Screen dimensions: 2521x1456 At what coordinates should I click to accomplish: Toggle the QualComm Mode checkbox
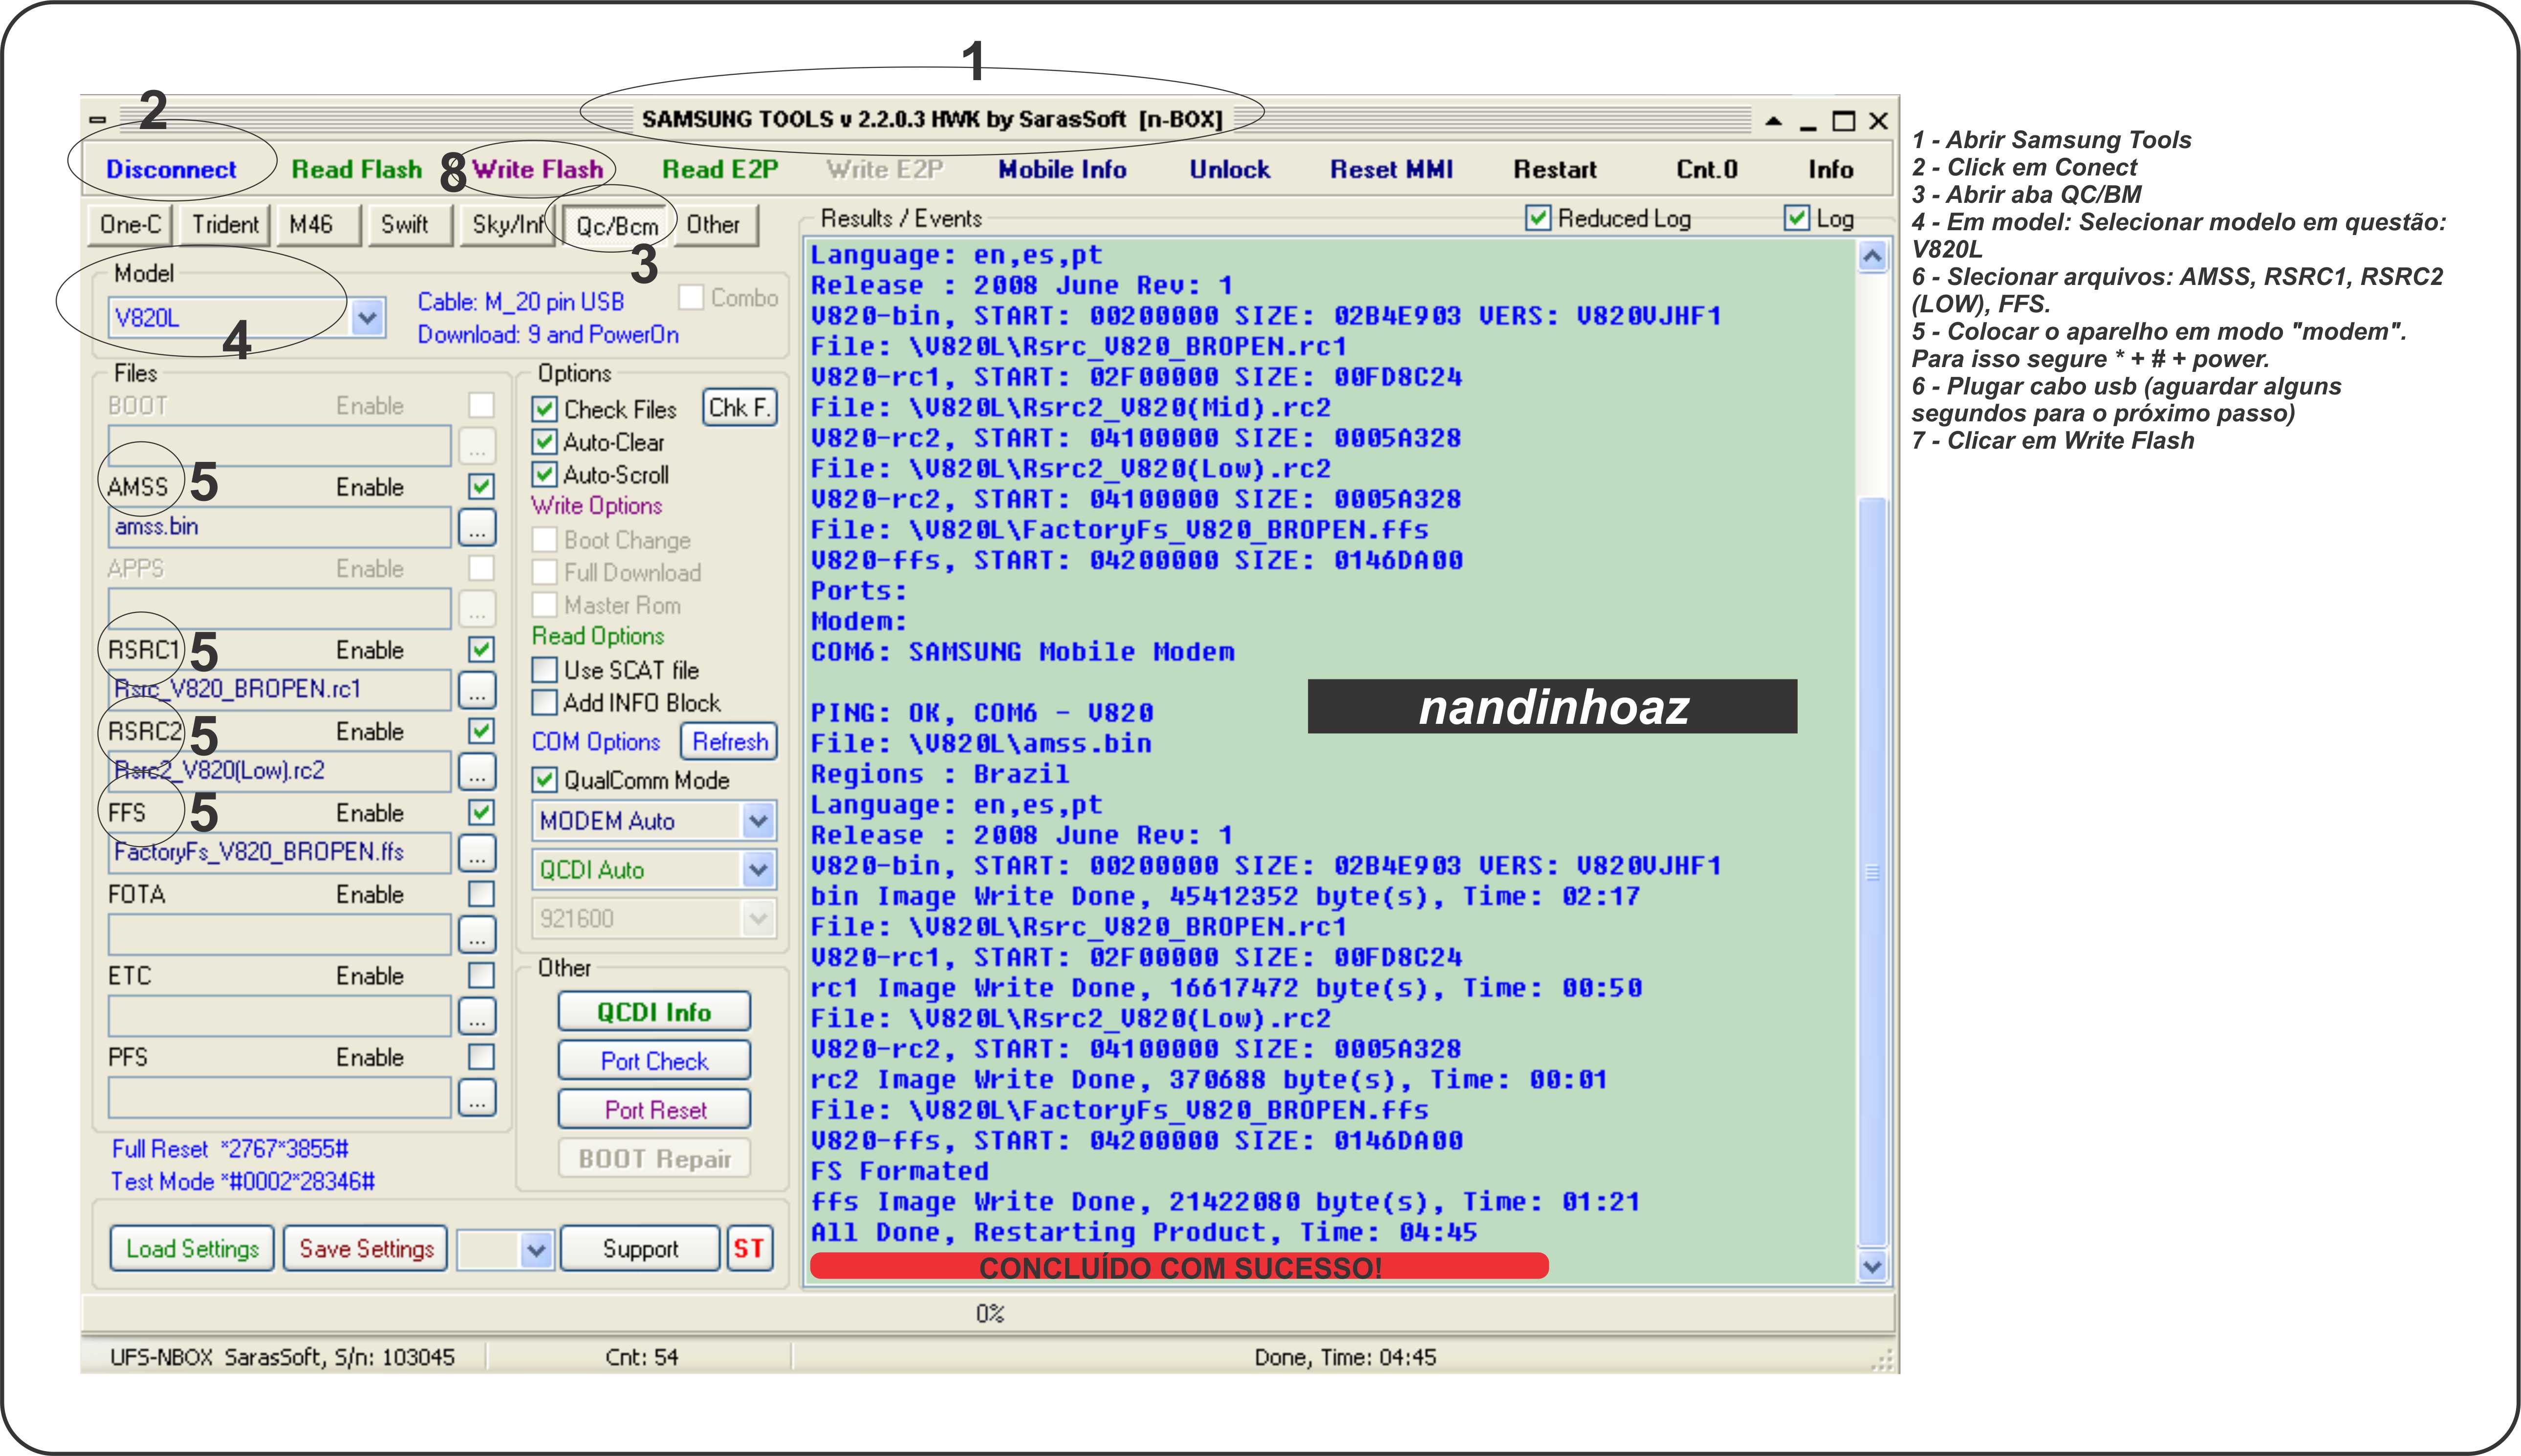coord(544,779)
